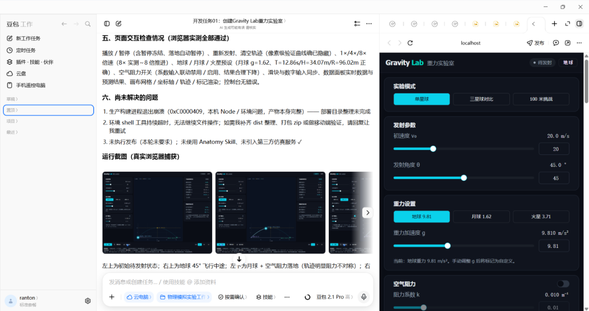Open preview toolbar more menu
The height and width of the screenshot is (311, 589).
click(x=579, y=43)
